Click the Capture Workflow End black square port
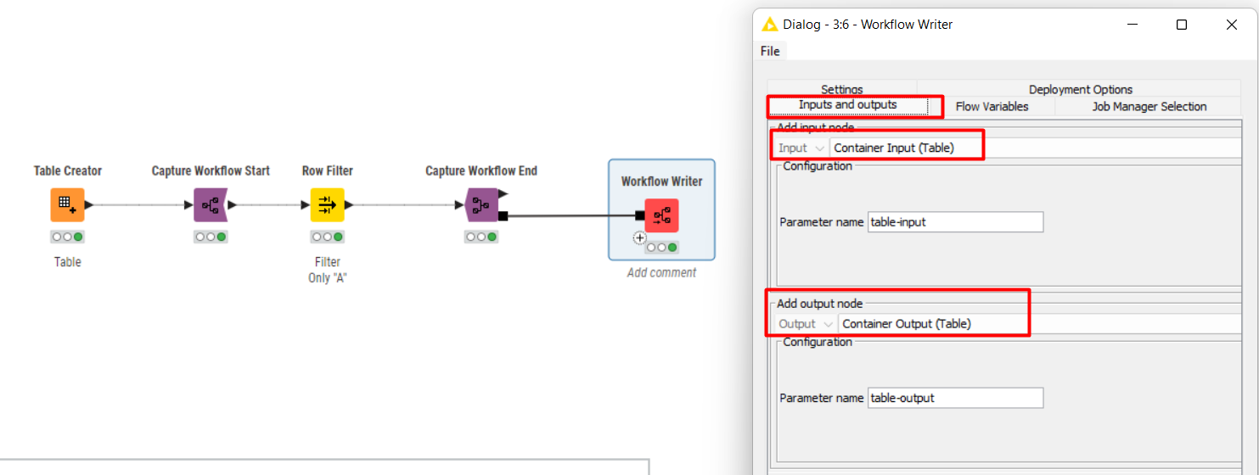Screen dimensions: 1259x475 click(503, 215)
